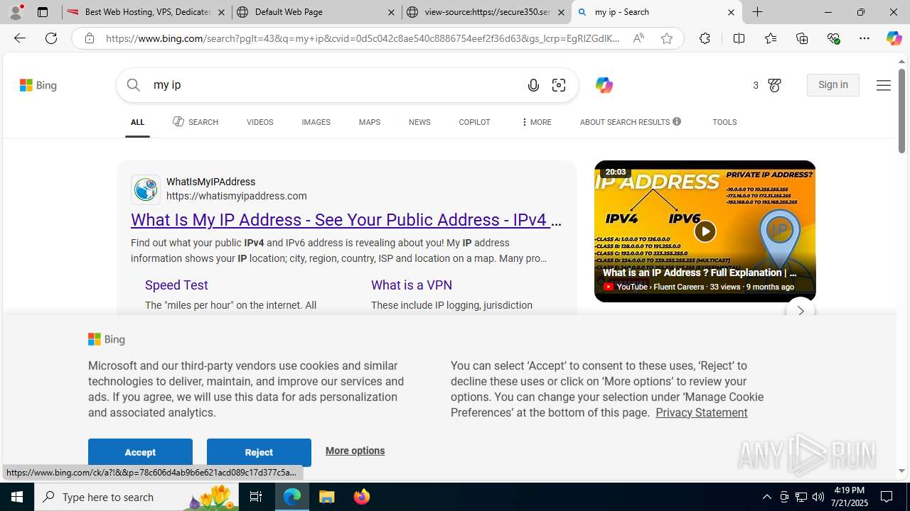Switch to the MAPS tab
Screen dimensions: 910x511
tap(369, 122)
